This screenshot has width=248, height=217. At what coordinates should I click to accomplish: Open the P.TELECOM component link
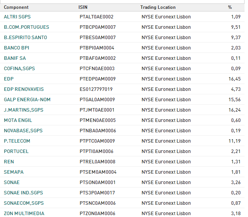pos(17,141)
